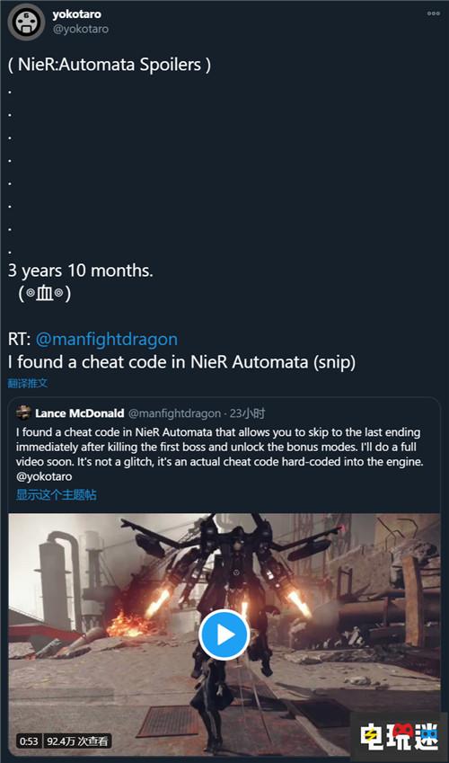Click the quoted tweet text body

tap(219, 454)
